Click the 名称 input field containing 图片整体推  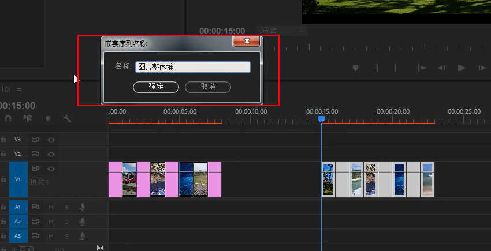[x=192, y=67]
